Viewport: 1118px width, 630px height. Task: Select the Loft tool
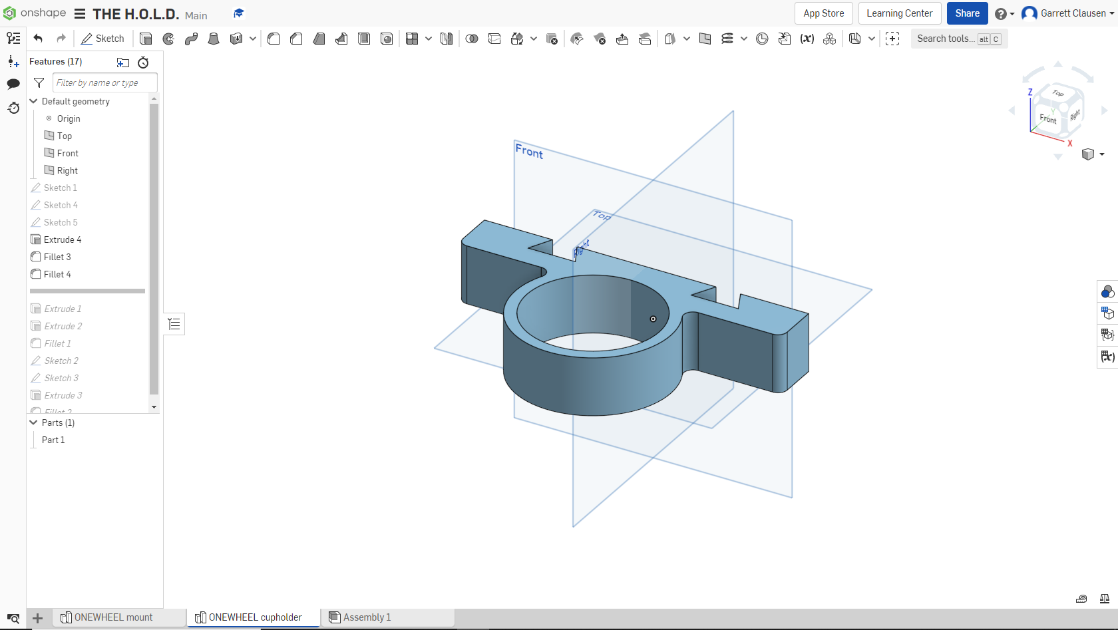coord(214,39)
